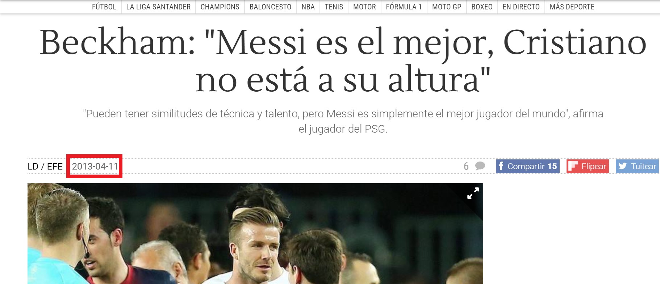Viewport: 660px width, 284px height.
Task: Go to FÓRMULA 1 section
Action: [x=404, y=7]
